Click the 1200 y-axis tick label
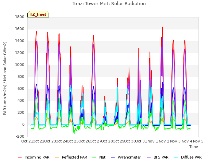 [x=20, y=53]
